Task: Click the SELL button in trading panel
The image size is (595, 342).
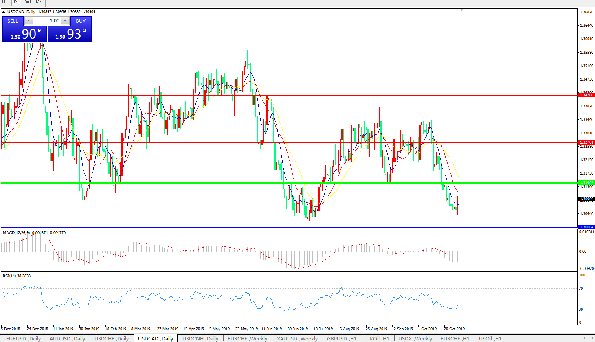Action: tap(13, 21)
